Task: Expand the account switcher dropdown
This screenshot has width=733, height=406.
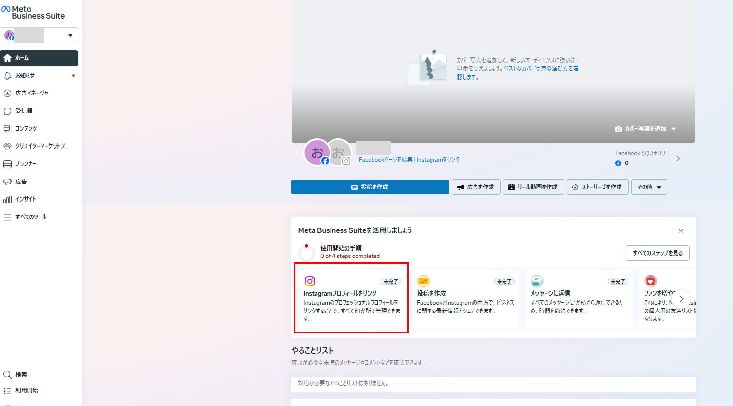Action: point(70,35)
